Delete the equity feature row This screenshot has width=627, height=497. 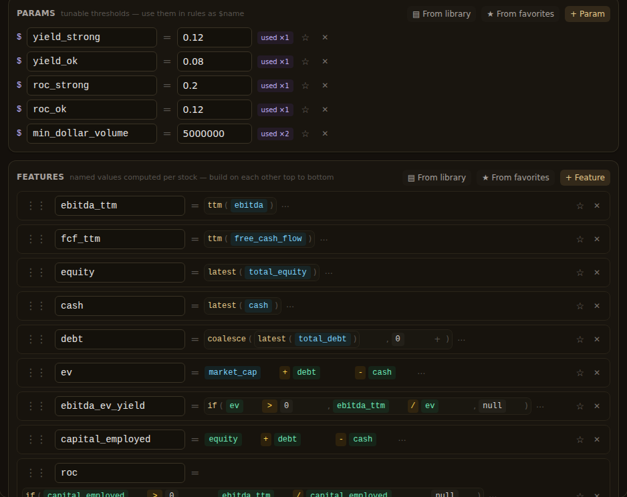[597, 273]
